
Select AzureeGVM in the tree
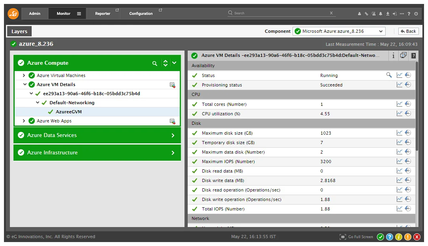[x=68, y=112]
